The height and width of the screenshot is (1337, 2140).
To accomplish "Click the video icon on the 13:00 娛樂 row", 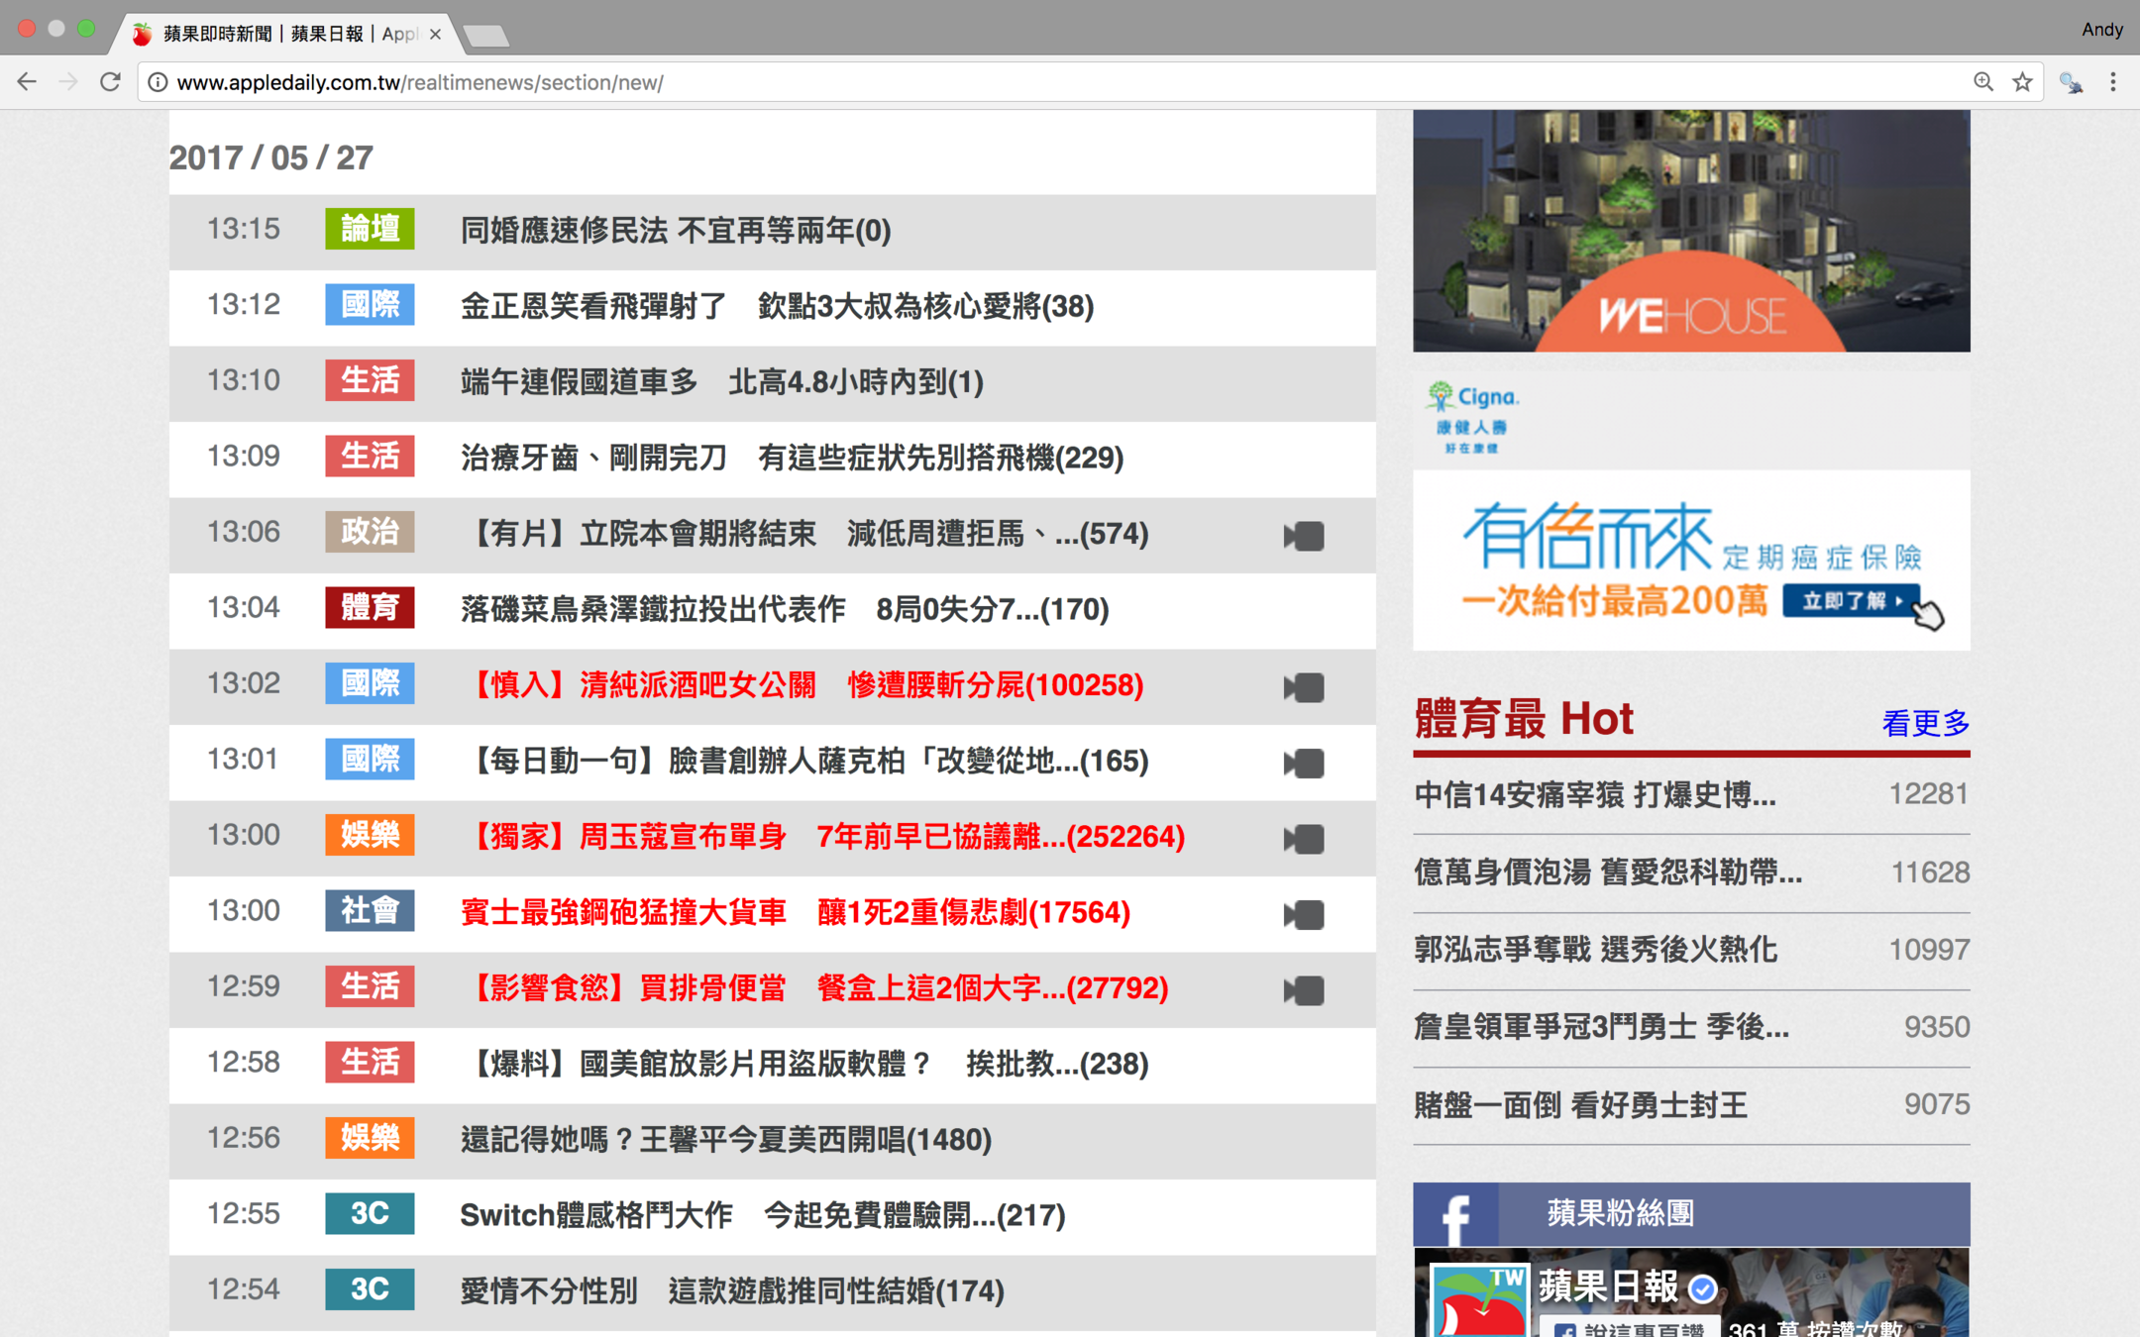I will point(1304,839).
